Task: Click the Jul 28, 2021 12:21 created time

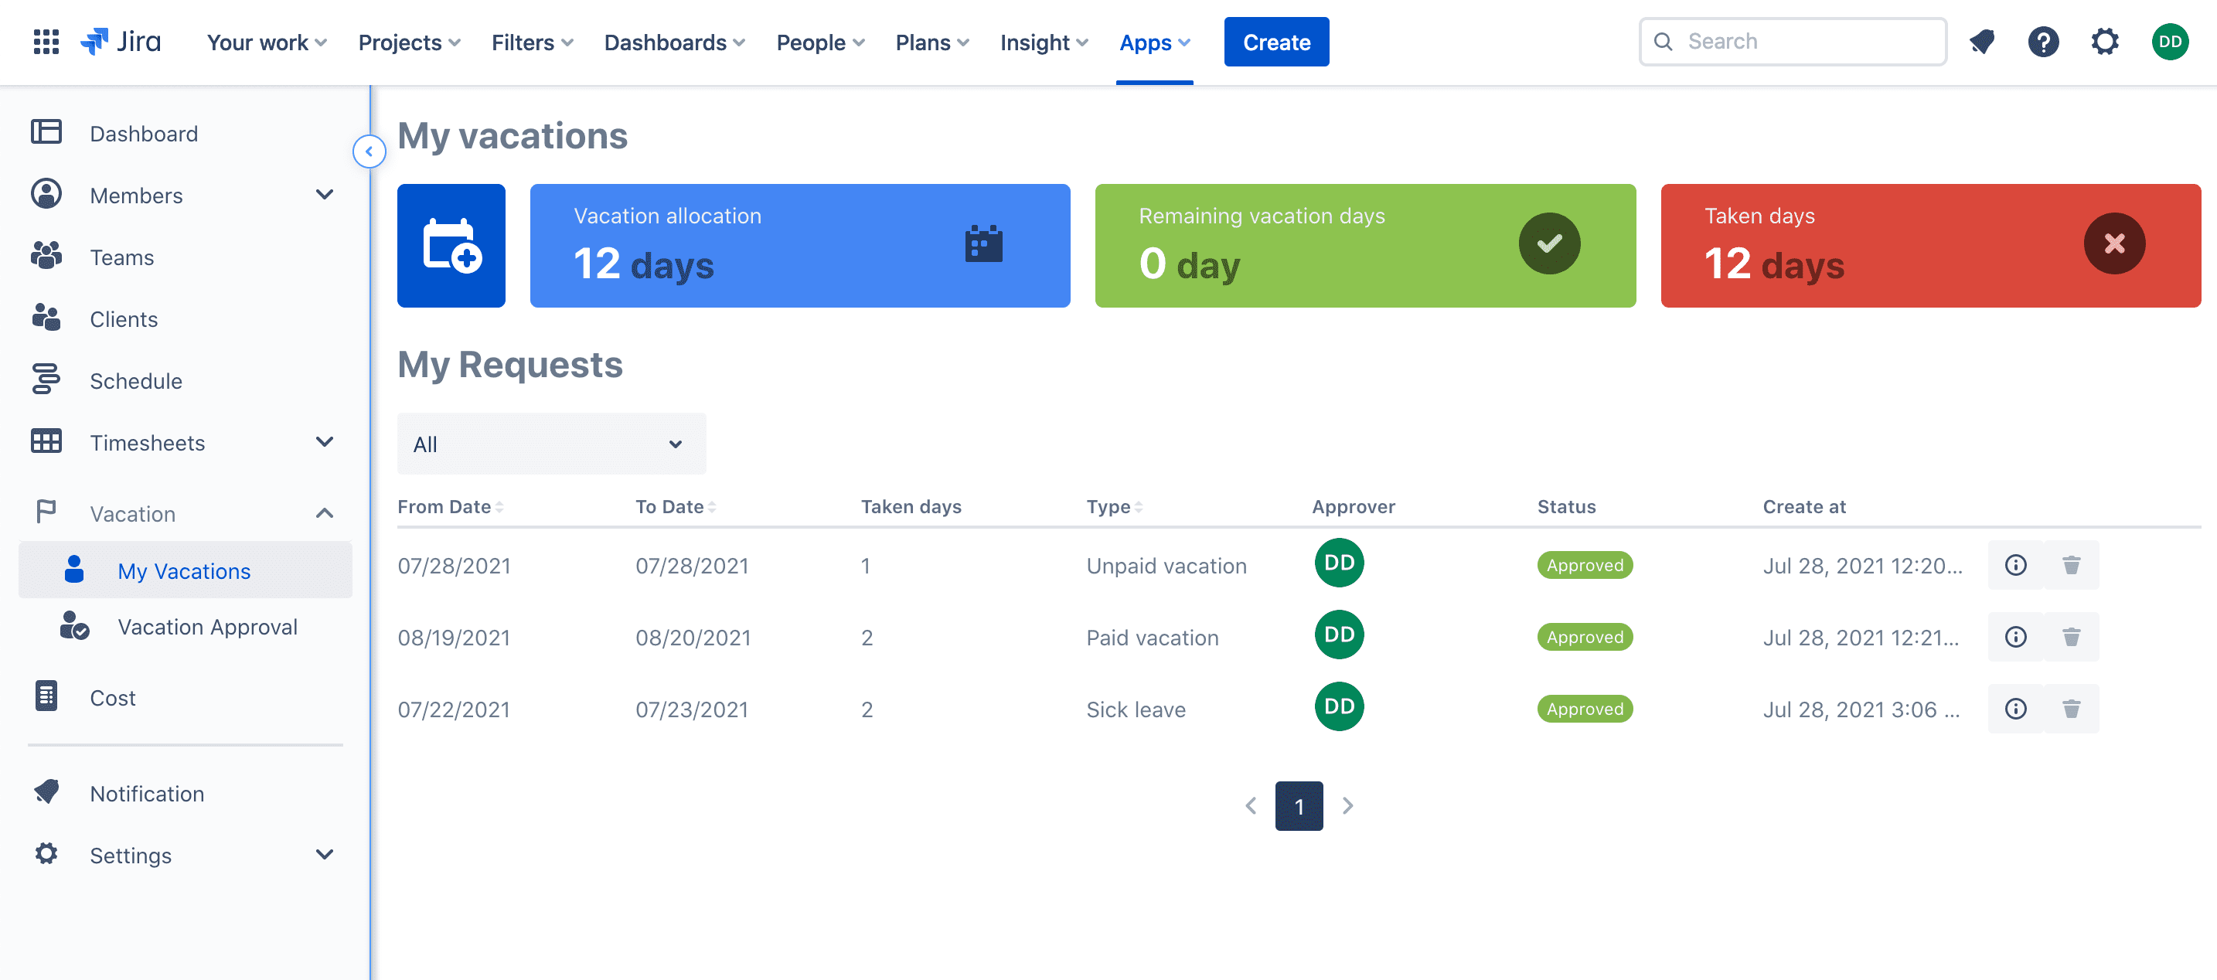Action: [x=1861, y=638]
